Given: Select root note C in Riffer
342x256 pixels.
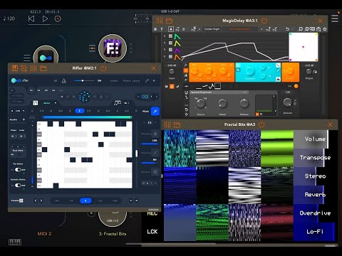Looking at the screenshot, I should click(x=32, y=111).
